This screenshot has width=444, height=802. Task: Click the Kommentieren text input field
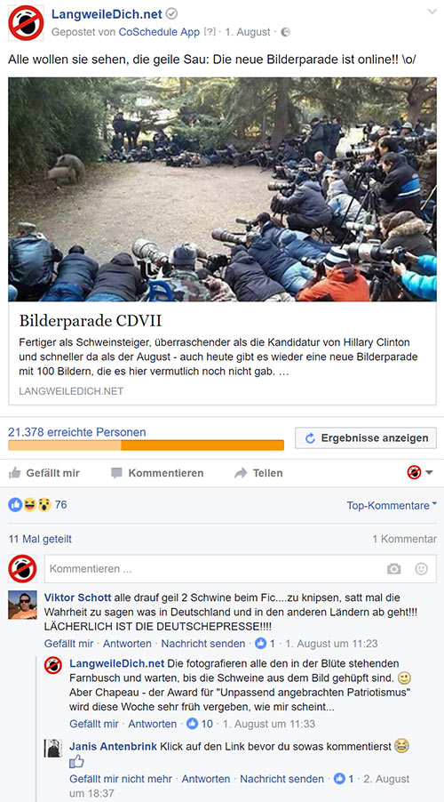pos(240,569)
